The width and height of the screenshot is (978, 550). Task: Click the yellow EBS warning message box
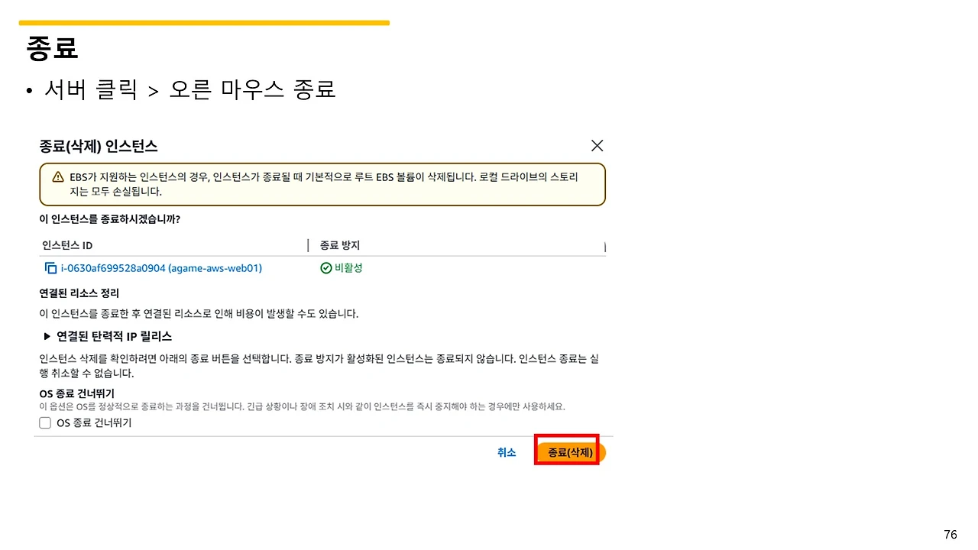point(322,184)
